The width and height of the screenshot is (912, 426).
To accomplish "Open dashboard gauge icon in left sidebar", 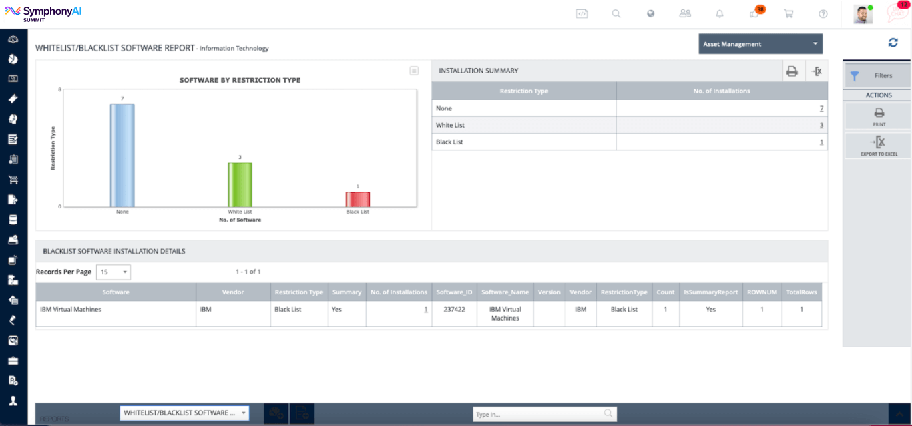I will coord(13,39).
